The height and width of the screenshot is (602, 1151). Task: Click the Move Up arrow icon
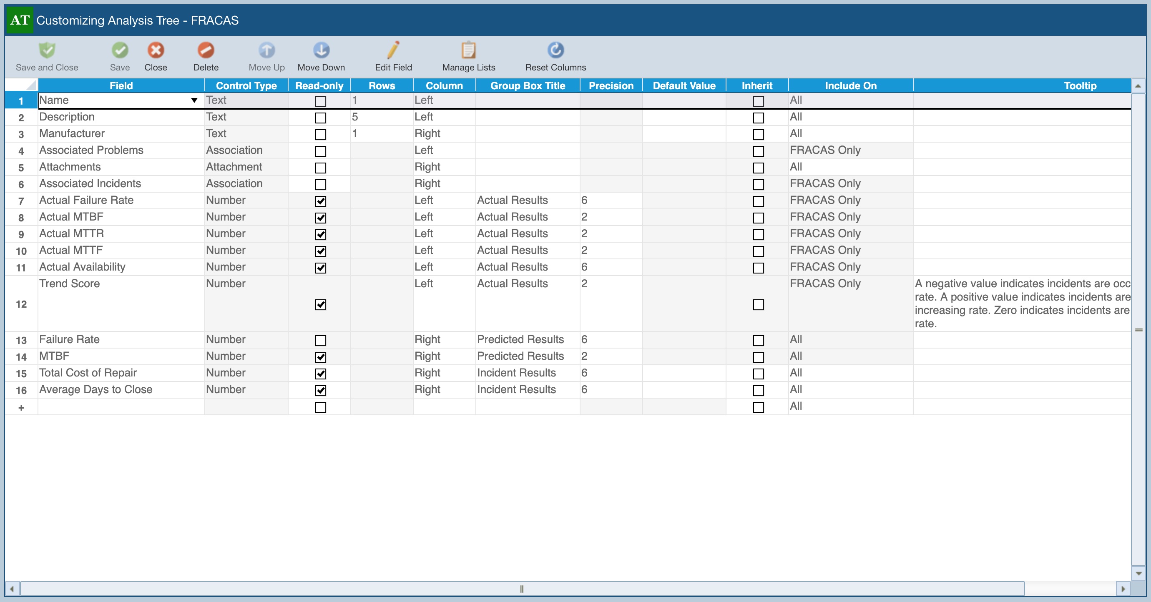coord(267,50)
